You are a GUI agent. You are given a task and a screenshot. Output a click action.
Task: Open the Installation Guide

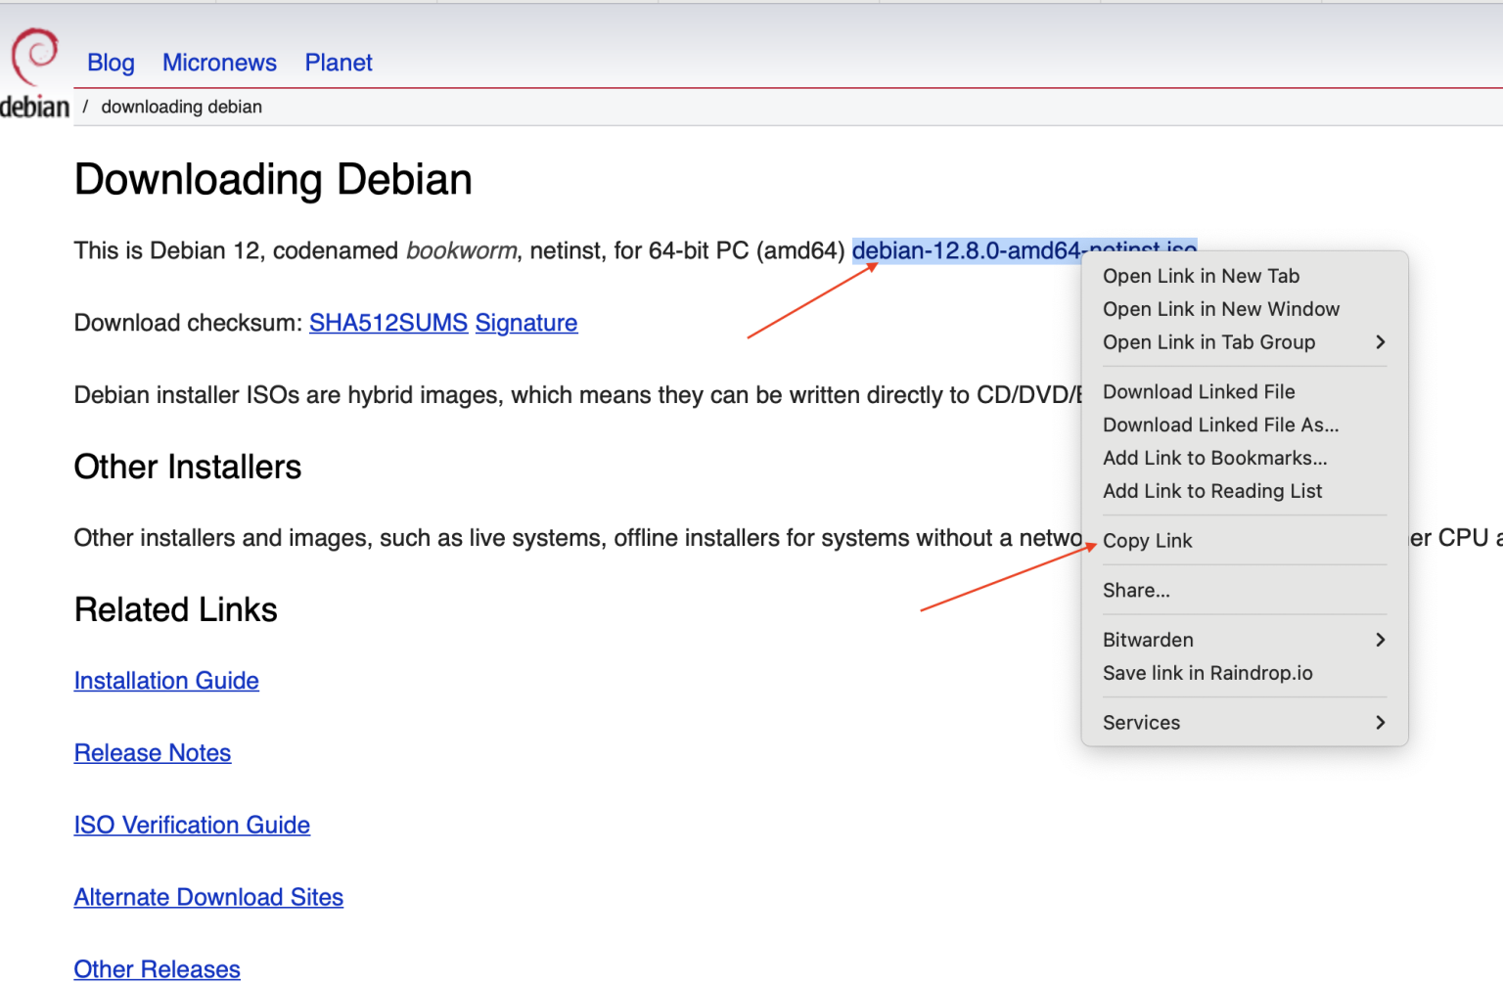(x=166, y=681)
